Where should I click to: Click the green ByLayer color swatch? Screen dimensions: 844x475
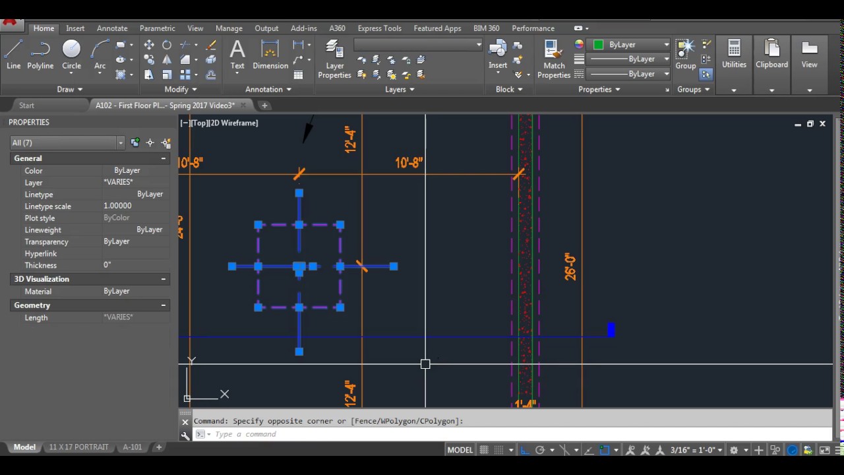pyautogui.click(x=598, y=45)
